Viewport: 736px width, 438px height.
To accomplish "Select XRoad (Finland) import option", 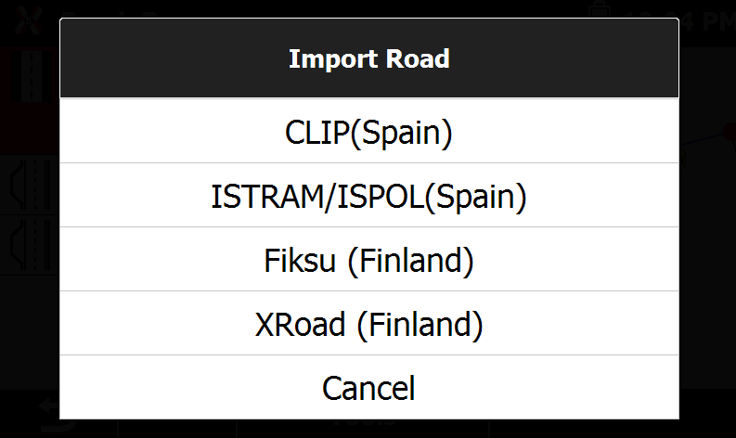I will (x=369, y=323).
